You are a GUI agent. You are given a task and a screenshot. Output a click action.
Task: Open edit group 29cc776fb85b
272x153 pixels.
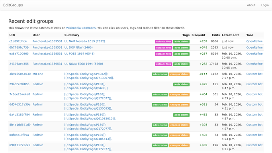click(19, 84)
